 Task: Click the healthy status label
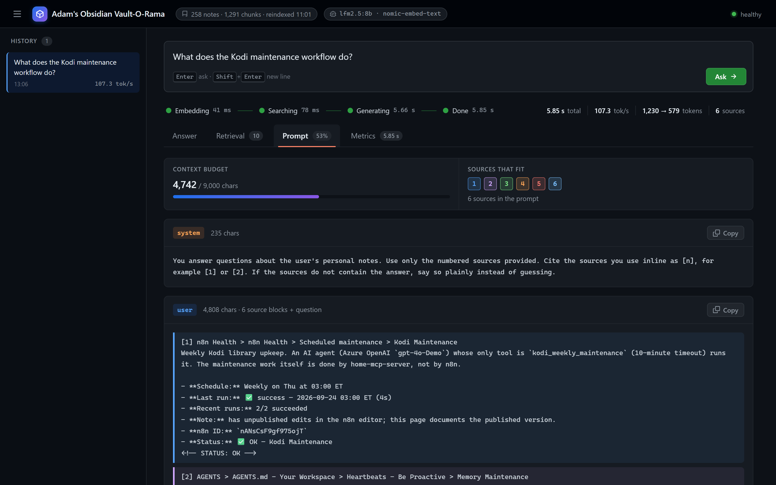[751, 15]
